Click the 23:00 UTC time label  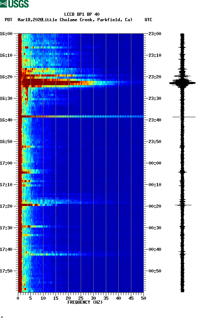tap(155, 33)
